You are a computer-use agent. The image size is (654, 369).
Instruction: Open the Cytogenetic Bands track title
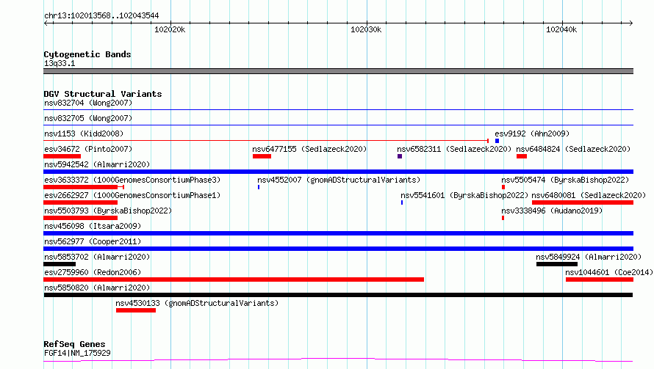pyautogui.click(x=87, y=54)
